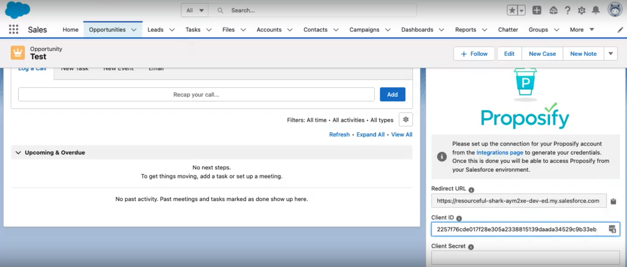Open the Trailhead guidance icon
The image size is (627, 267).
[553, 11]
